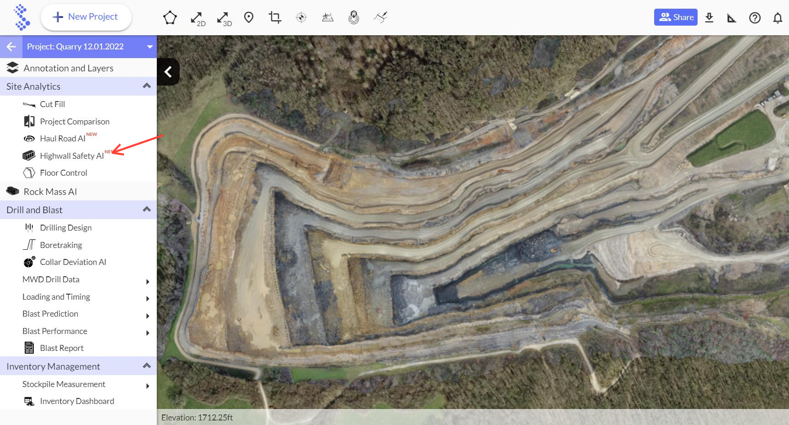The width and height of the screenshot is (789, 425).
Task: Click the Blast Report icon
Action: tap(29, 348)
